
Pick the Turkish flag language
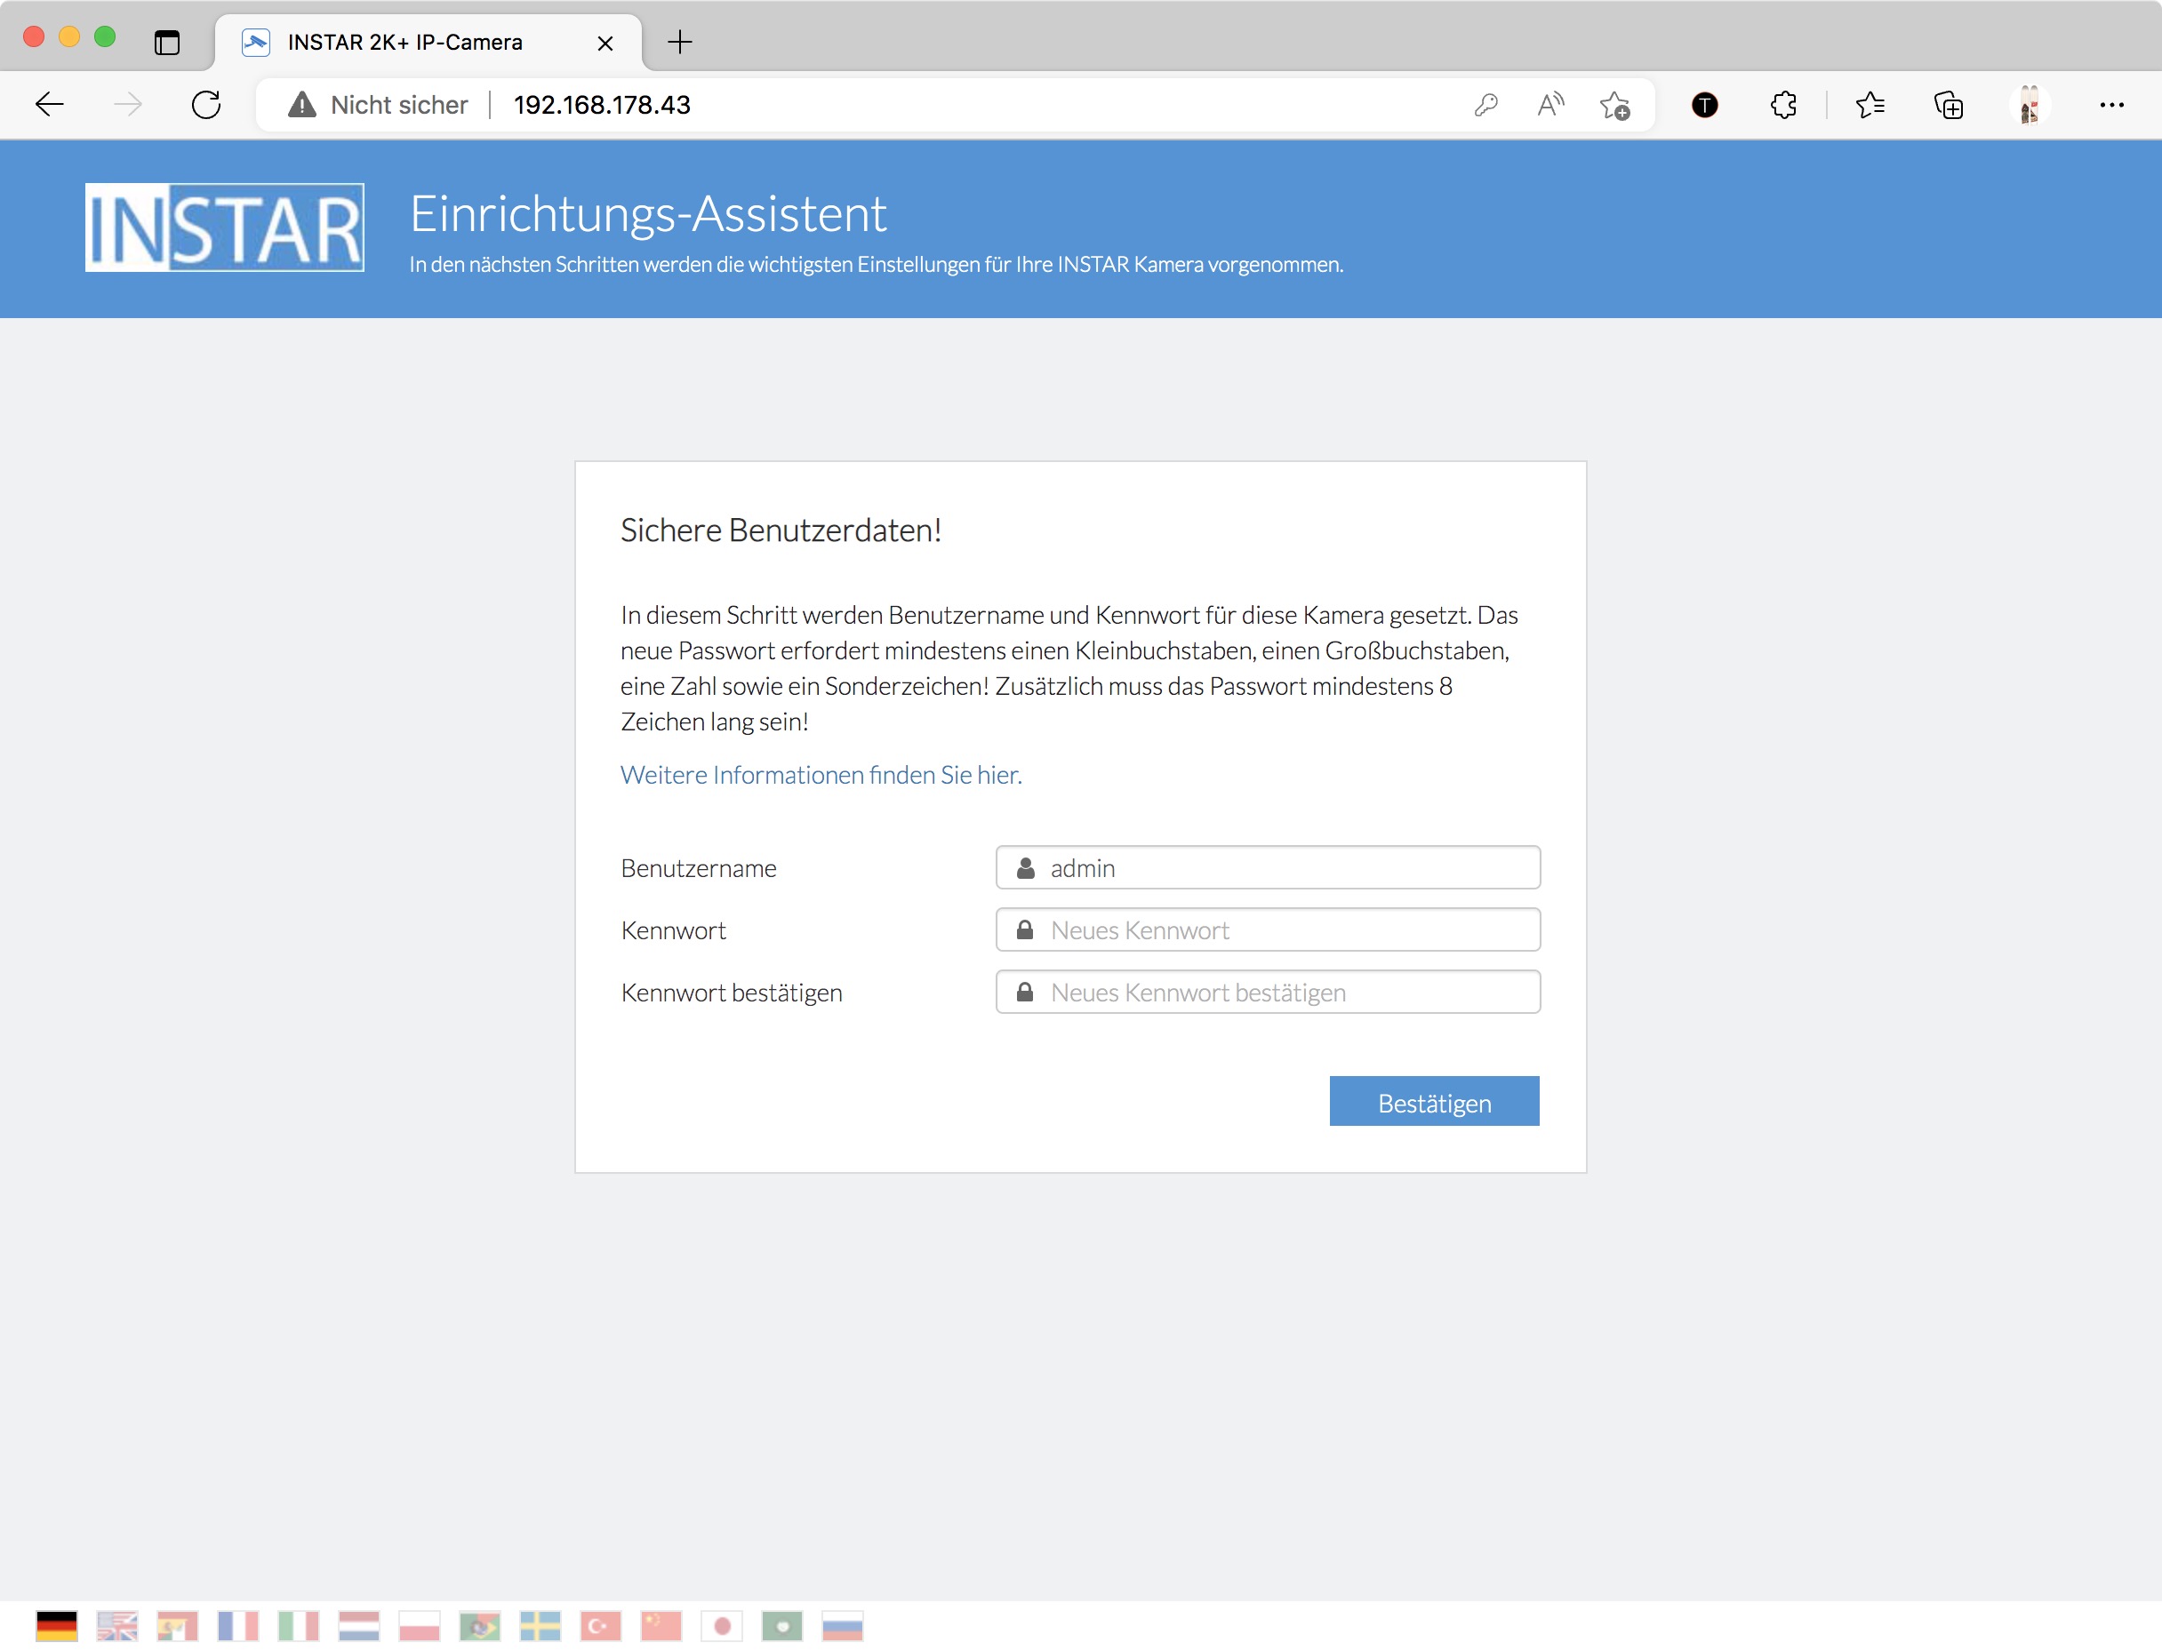(601, 1625)
